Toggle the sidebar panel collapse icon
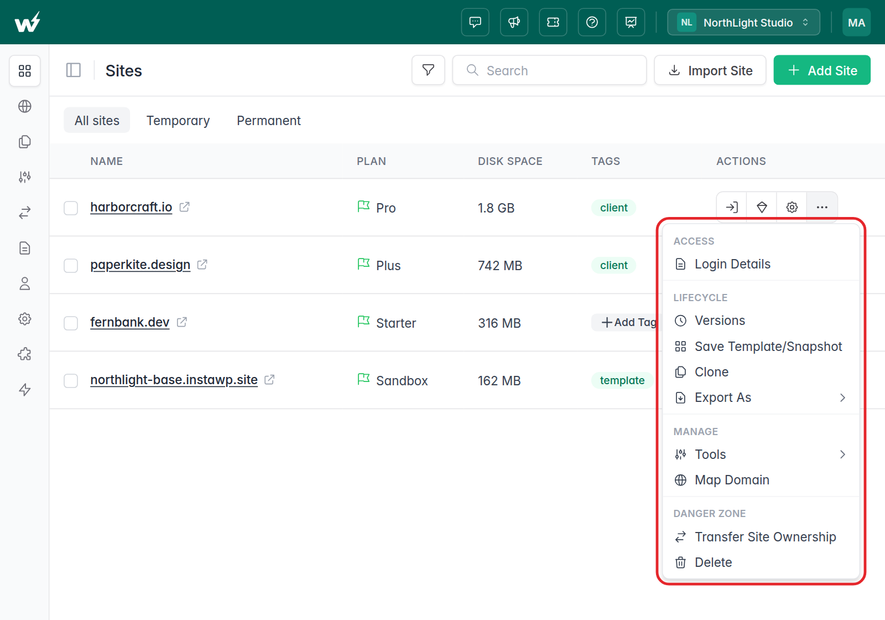885x620 pixels. point(74,70)
